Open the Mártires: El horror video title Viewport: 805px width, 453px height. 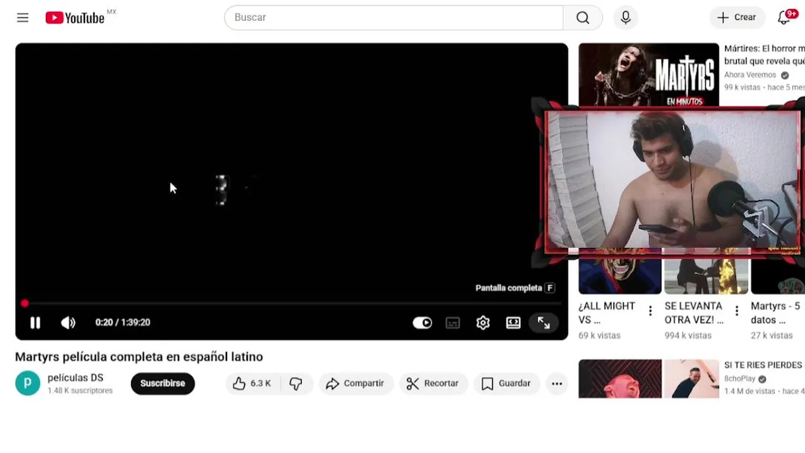click(764, 55)
